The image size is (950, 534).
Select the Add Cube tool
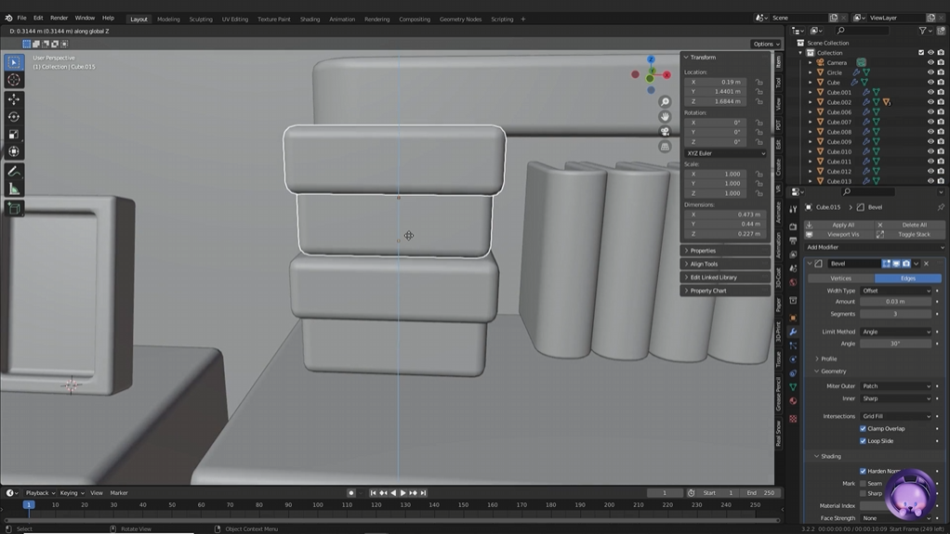[14, 209]
